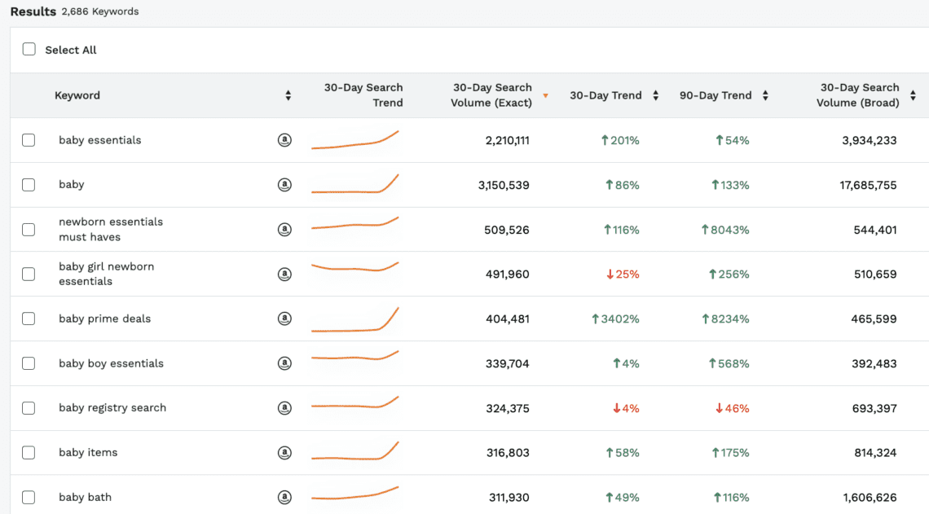
Task: Click the baby prime deals keyword
Action: (x=105, y=319)
